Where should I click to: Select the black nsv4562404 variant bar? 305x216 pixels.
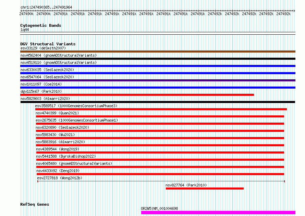coord(158,59)
